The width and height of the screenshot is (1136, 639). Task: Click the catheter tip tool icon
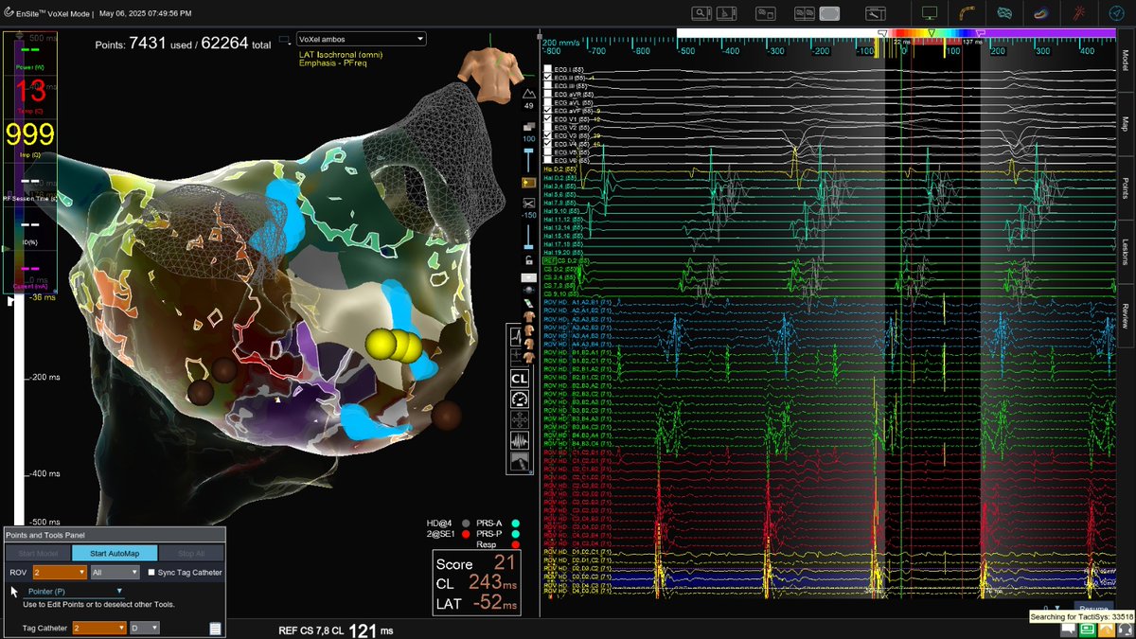pos(520,461)
